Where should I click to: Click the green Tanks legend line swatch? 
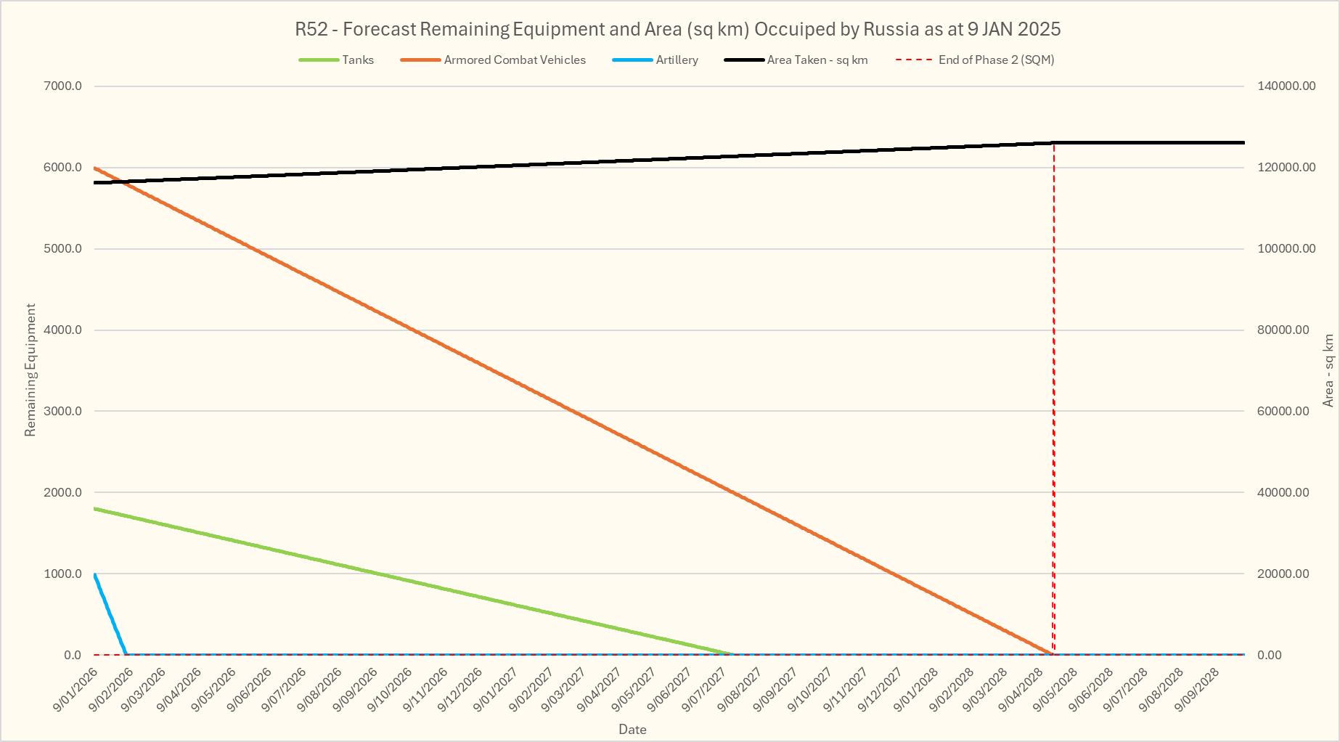tap(319, 60)
